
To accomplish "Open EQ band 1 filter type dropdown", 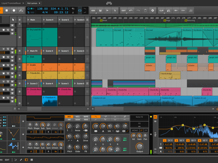I will 171,140.
